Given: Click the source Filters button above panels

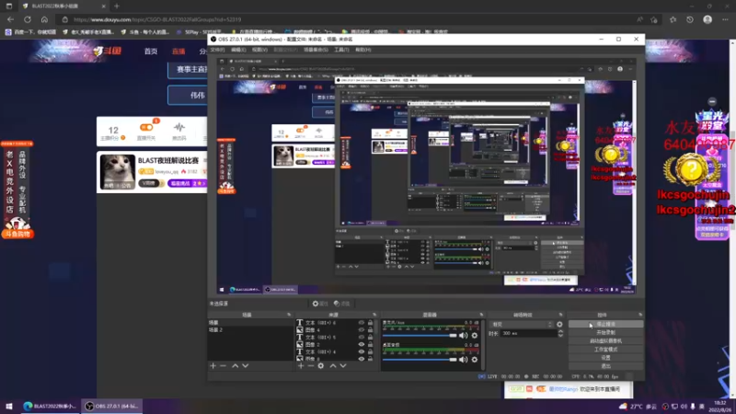Looking at the screenshot, I should coord(341,304).
